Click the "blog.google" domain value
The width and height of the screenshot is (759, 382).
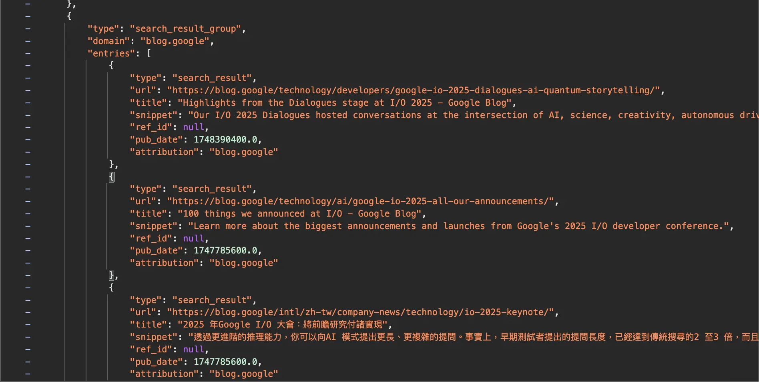175,41
